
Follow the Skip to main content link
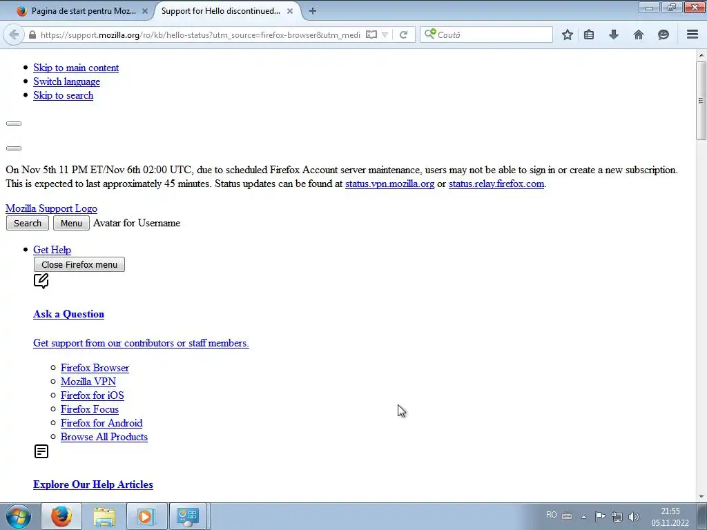click(76, 68)
